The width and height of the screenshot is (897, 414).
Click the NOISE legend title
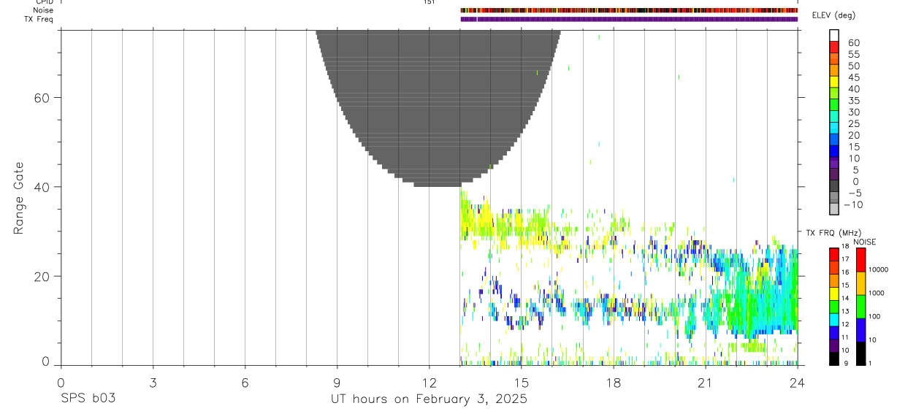point(864,242)
